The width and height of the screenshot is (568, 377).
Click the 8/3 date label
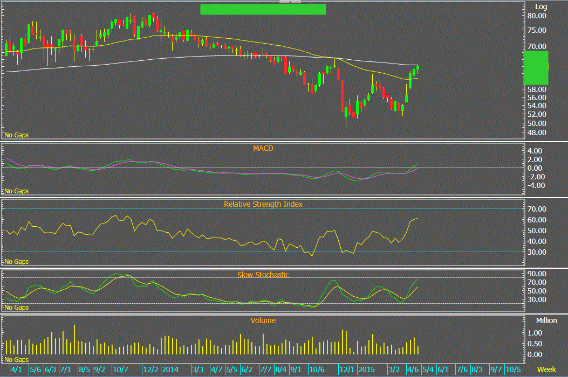[x=477, y=369]
